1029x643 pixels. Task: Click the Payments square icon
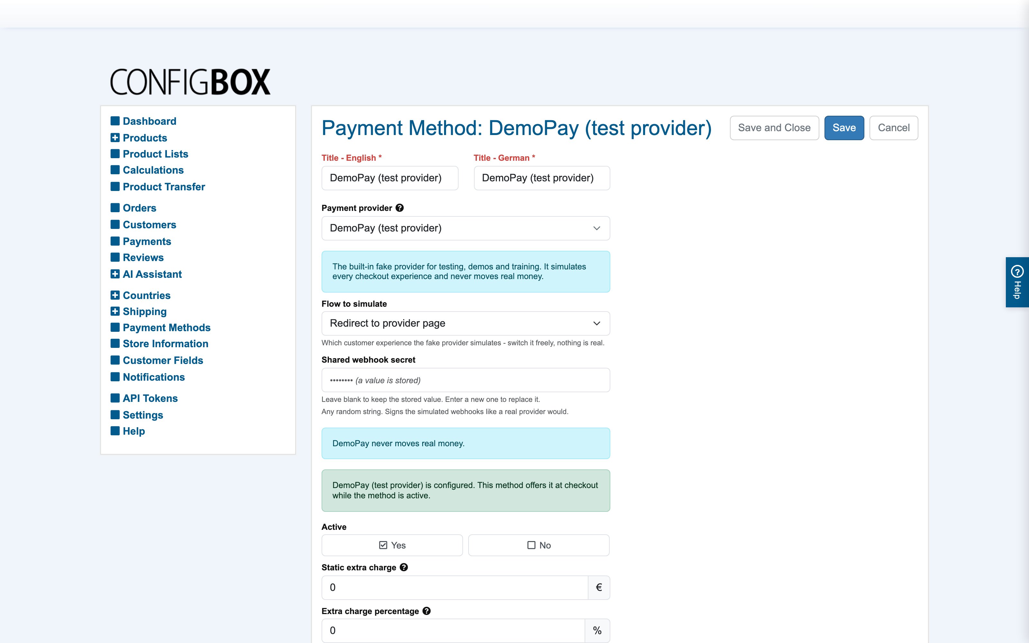(115, 241)
